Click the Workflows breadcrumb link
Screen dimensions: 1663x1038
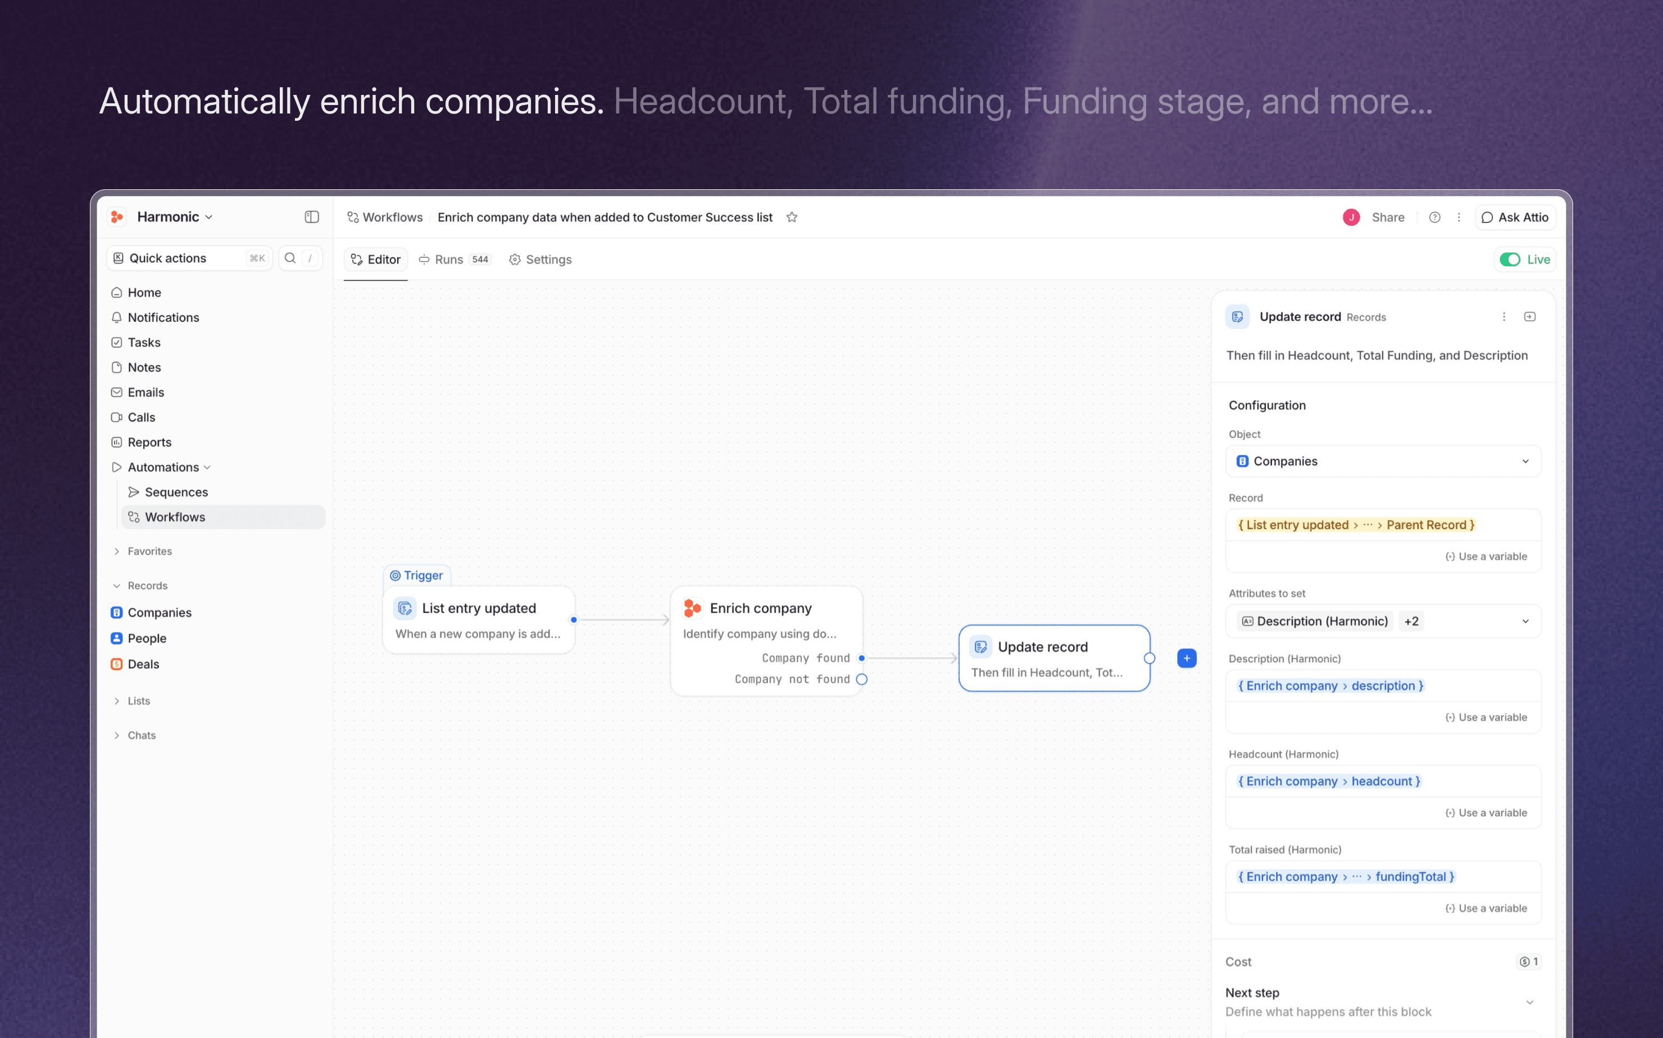[392, 217]
